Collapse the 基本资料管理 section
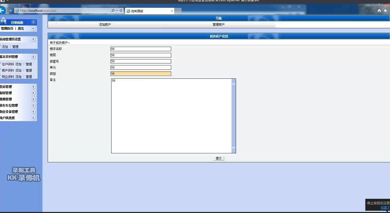 tap(33, 57)
